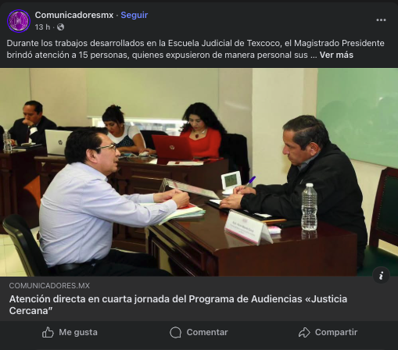398x350 pixels.
Task: Open the Comunicadoresmx page name
Action: click(x=74, y=15)
